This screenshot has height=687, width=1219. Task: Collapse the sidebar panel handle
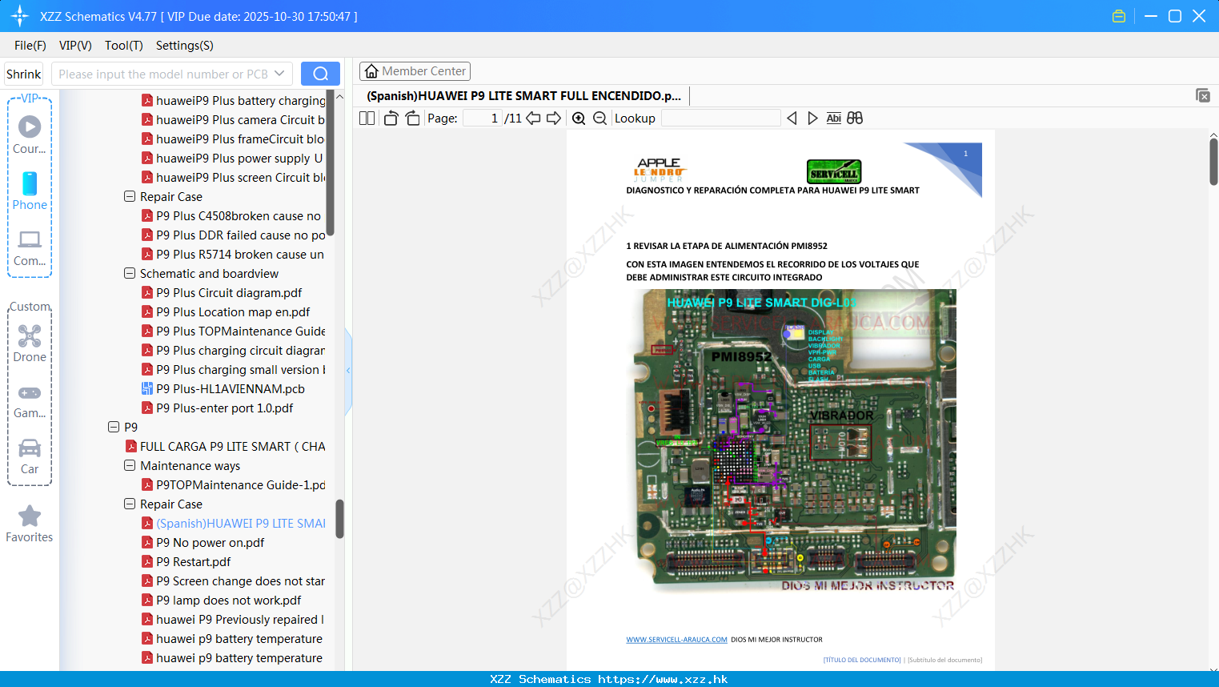(348, 371)
